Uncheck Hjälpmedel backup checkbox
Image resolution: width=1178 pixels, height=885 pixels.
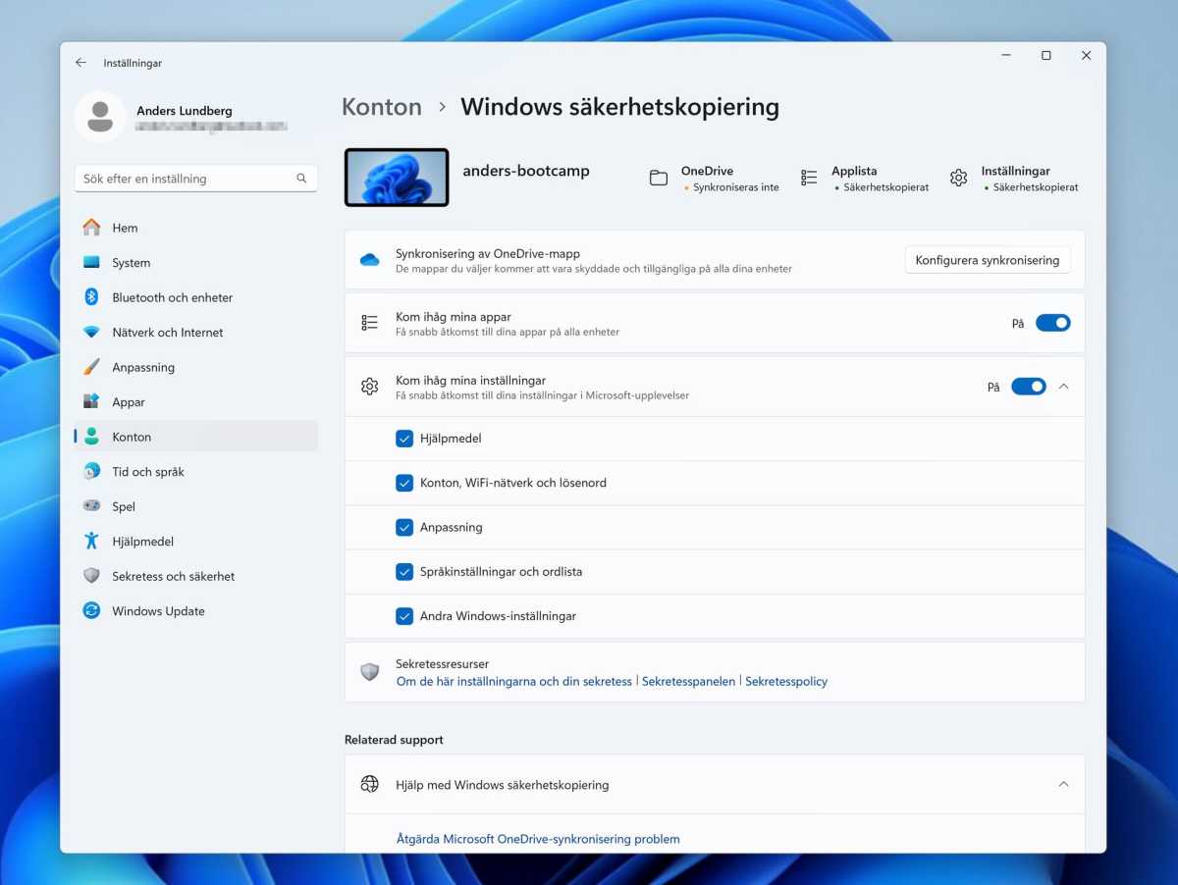coord(404,439)
